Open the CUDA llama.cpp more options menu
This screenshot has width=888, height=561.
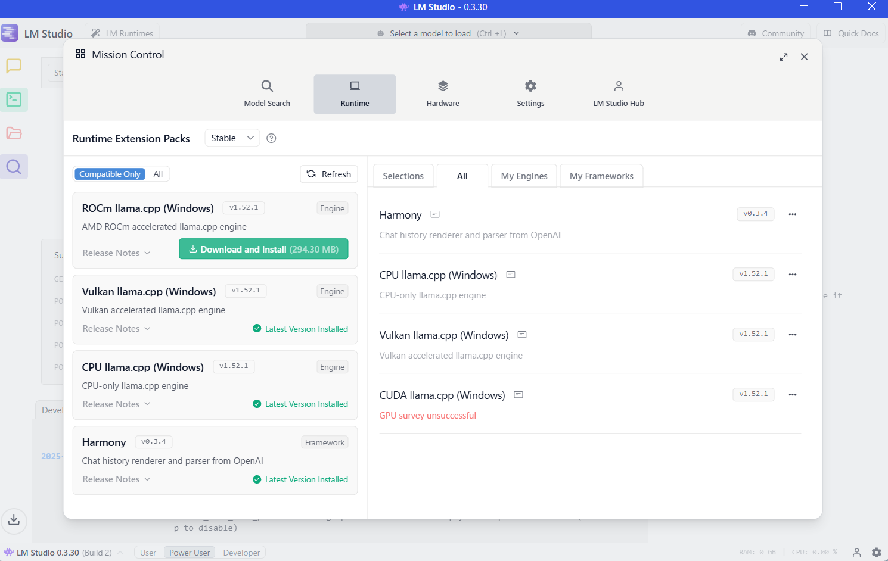(792, 395)
